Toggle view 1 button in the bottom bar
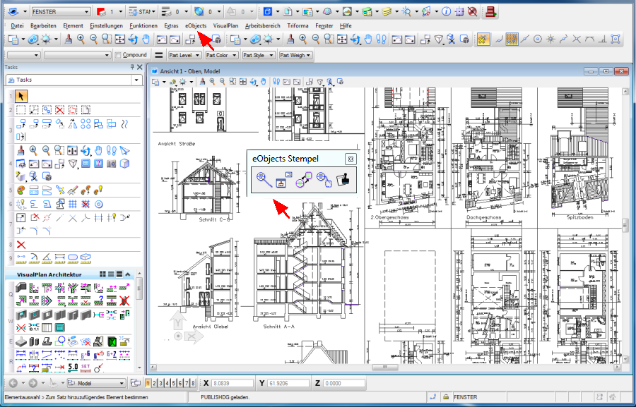The width and height of the screenshot is (636, 407). coord(148,383)
